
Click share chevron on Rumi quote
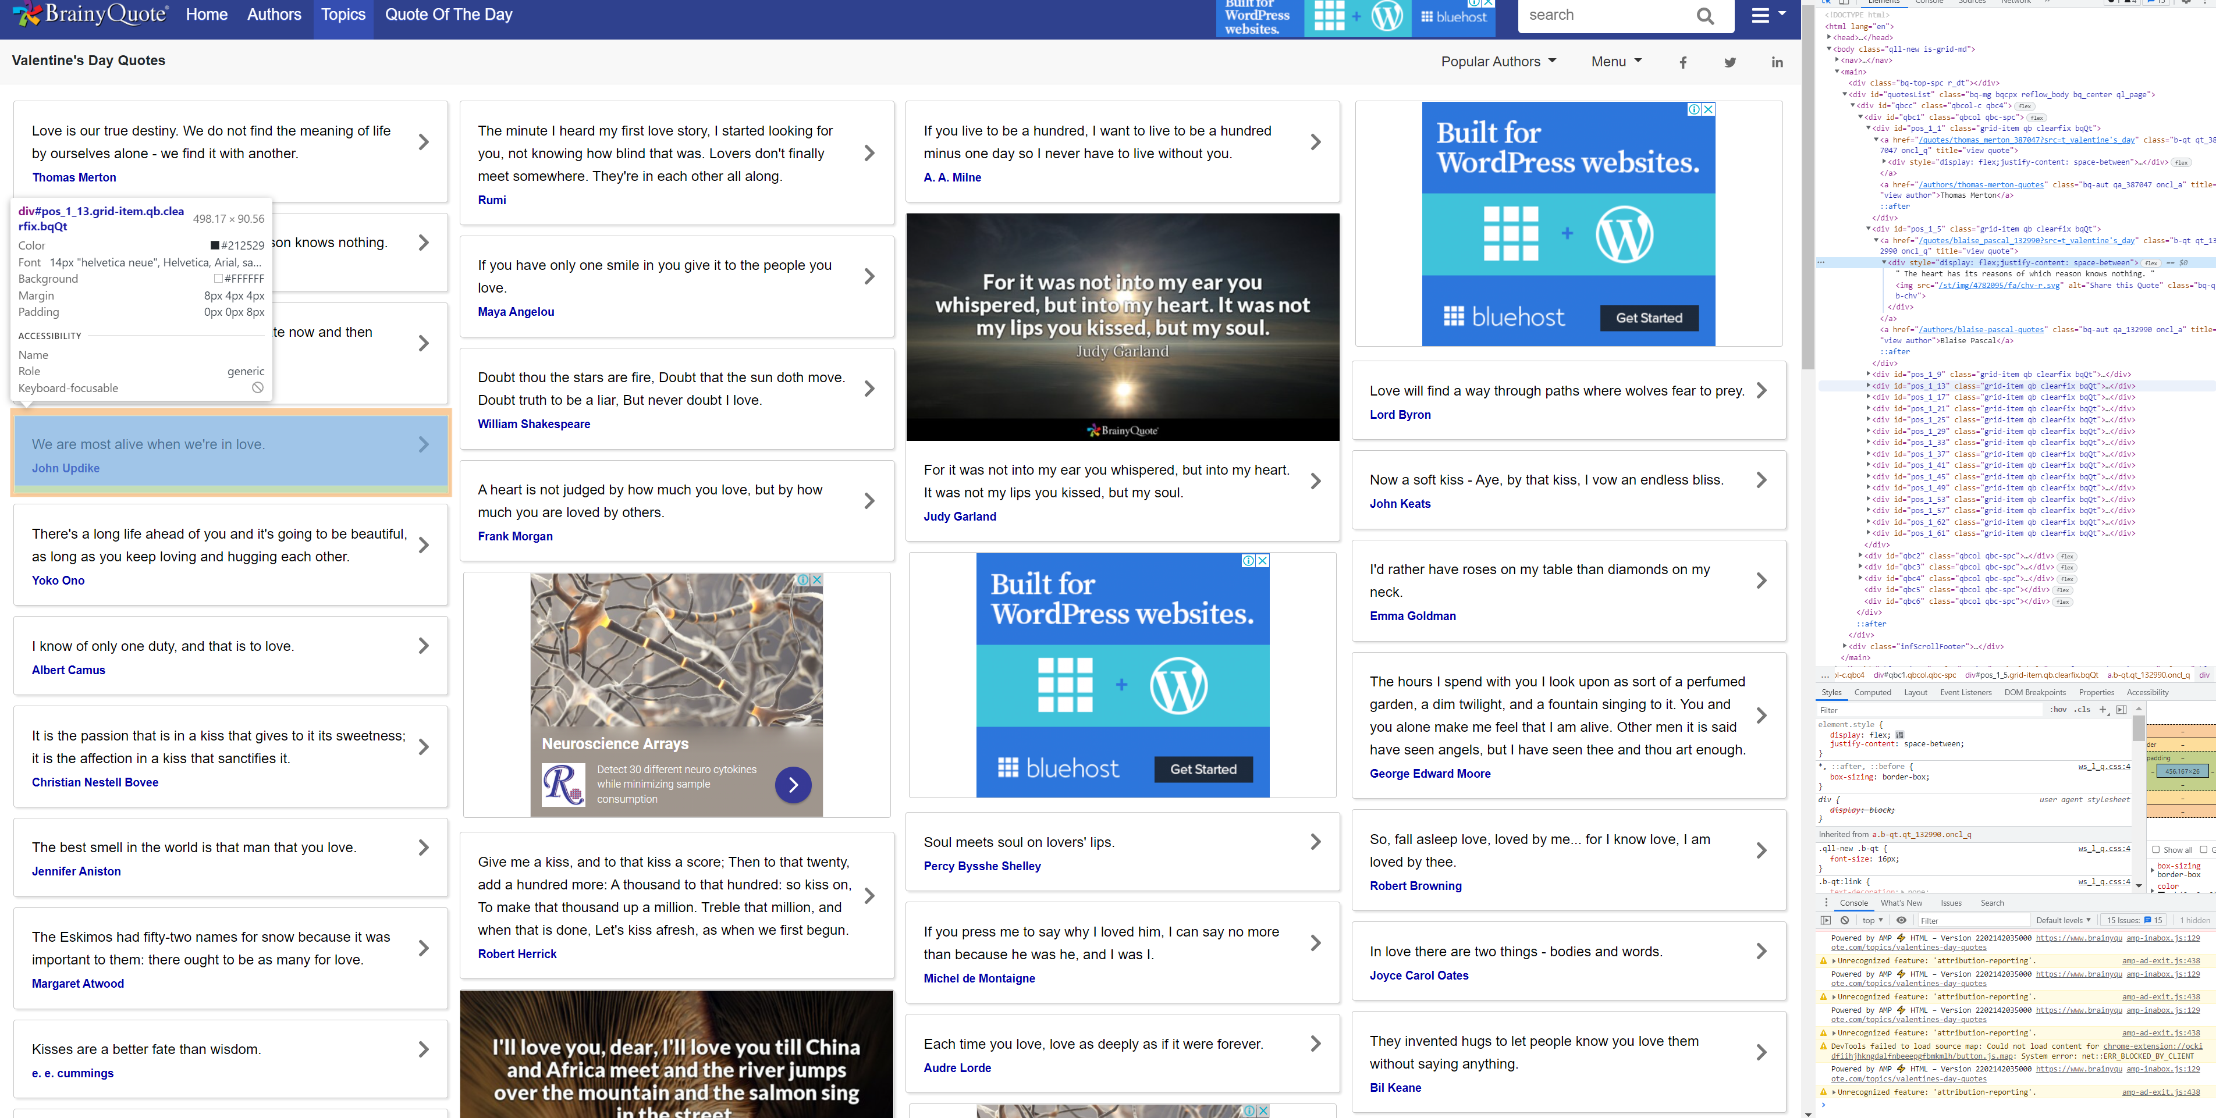(870, 153)
